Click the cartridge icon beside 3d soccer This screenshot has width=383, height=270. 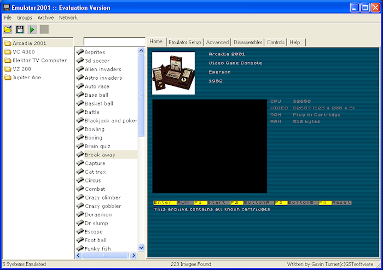coord(80,60)
